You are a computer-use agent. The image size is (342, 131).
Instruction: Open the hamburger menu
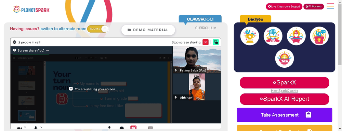point(330,6)
